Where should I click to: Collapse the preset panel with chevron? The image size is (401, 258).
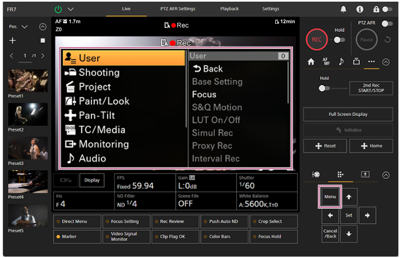pos(43,26)
